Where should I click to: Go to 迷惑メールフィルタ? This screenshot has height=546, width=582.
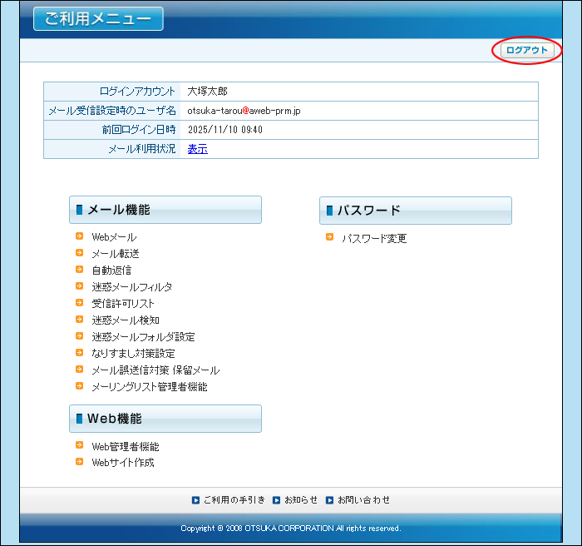(132, 287)
